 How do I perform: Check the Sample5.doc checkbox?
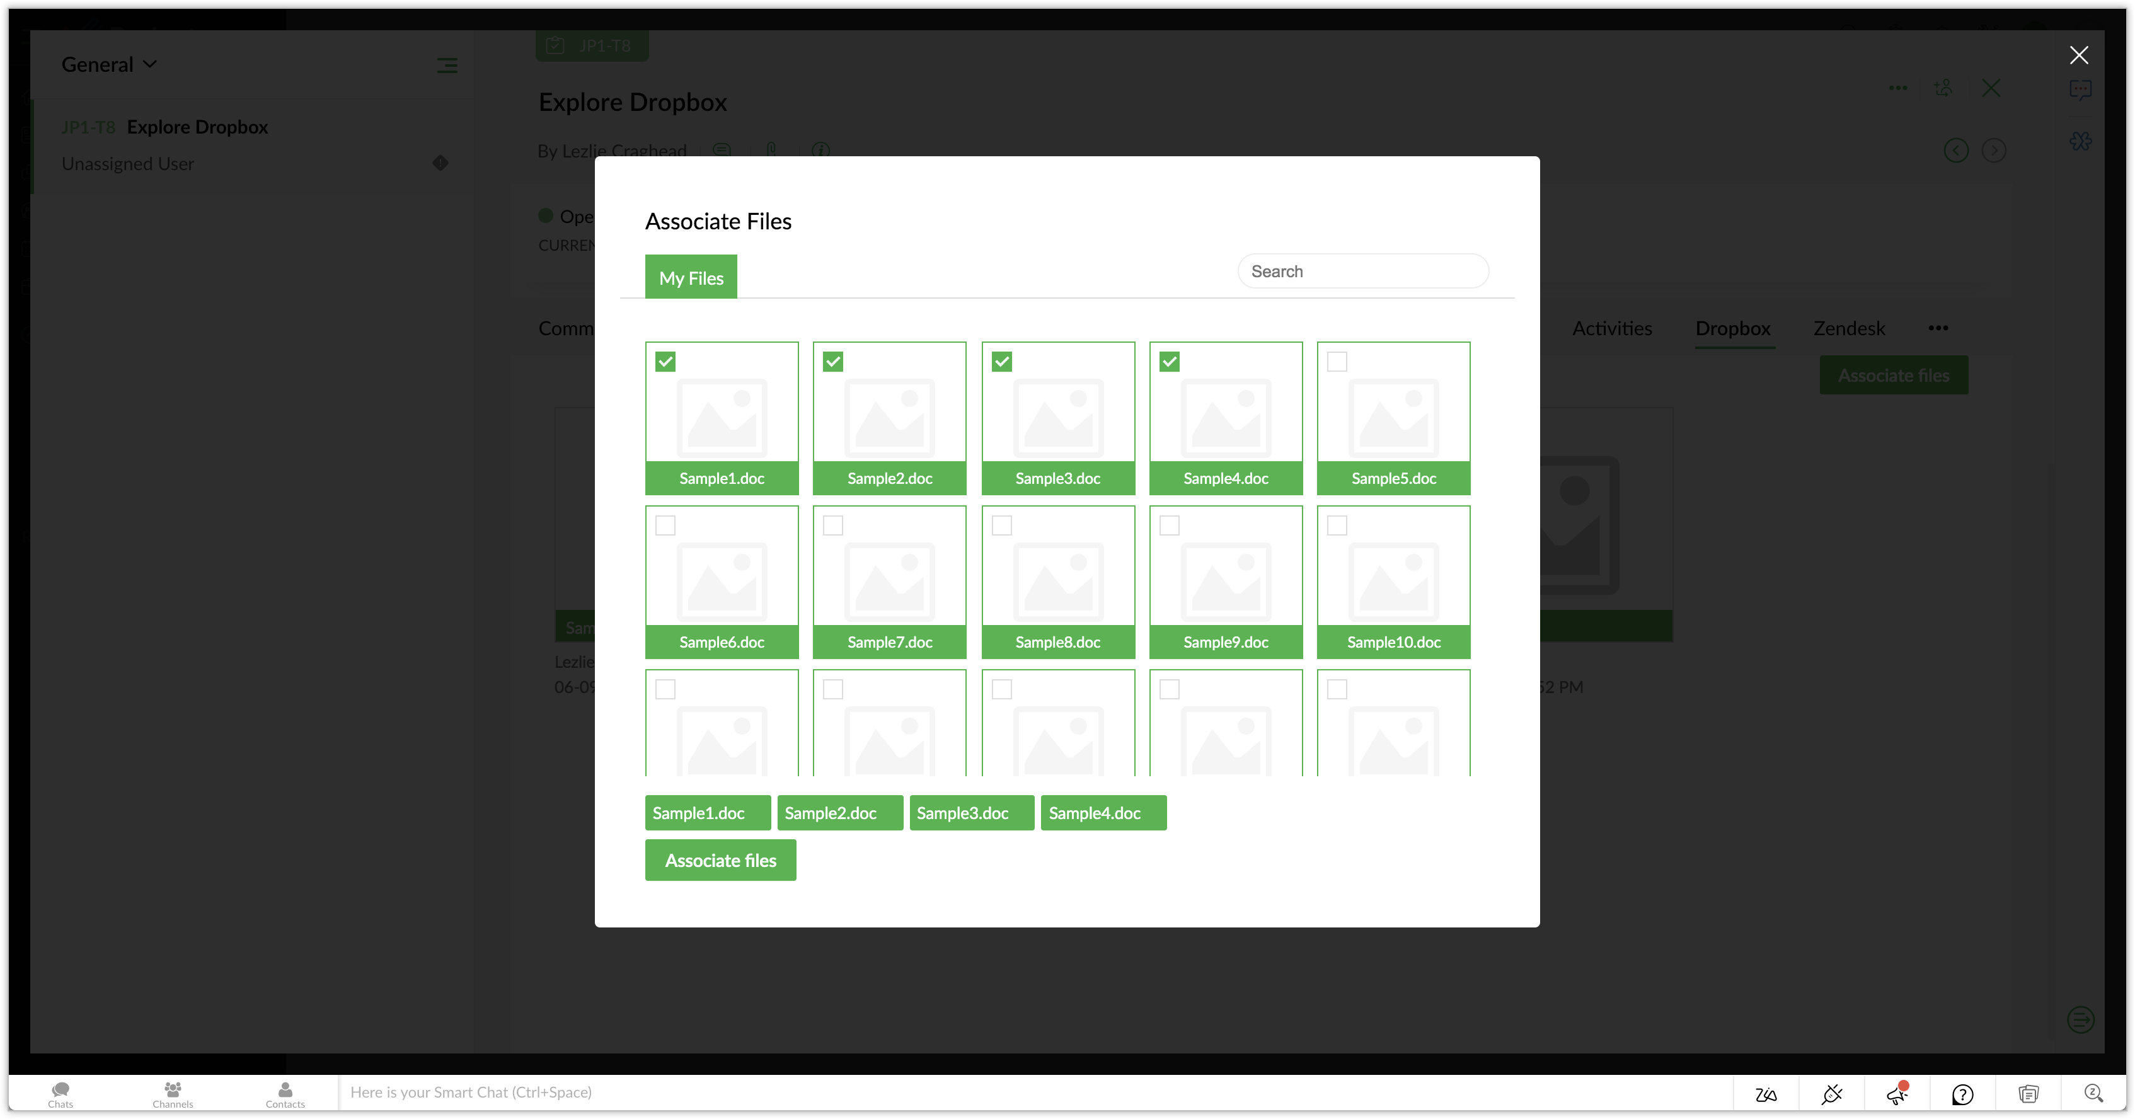1337,362
